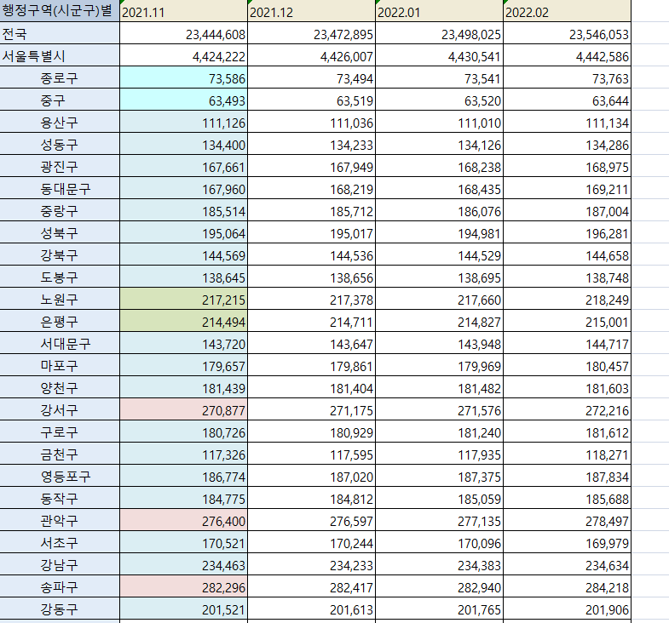Screen dimensions: 669x623
Task: Click the cell with value 138,695
Action: pos(440,277)
